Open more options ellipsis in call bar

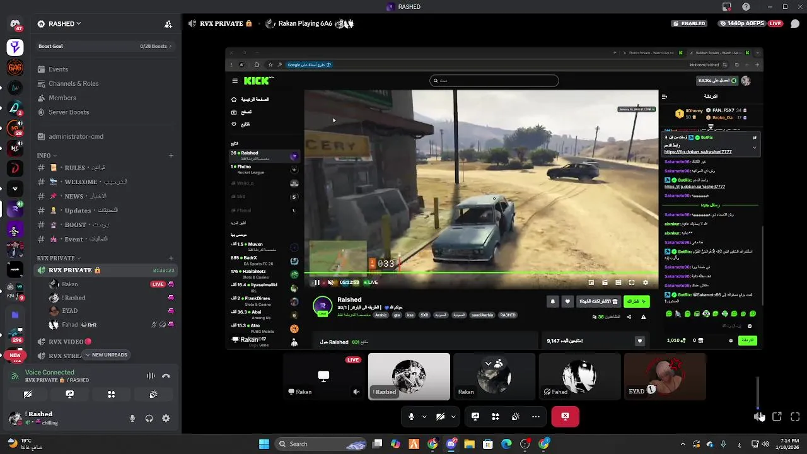(x=536, y=416)
